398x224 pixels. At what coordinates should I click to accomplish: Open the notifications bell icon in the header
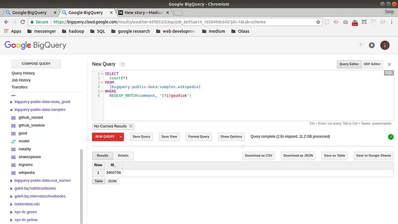(372, 45)
